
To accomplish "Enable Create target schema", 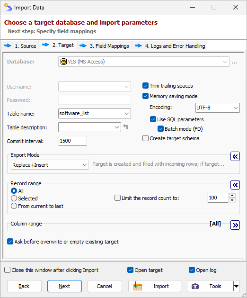I will point(145,138).
